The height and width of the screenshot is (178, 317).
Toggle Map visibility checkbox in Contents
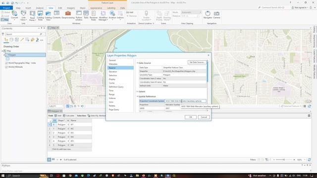click(5, 51)
